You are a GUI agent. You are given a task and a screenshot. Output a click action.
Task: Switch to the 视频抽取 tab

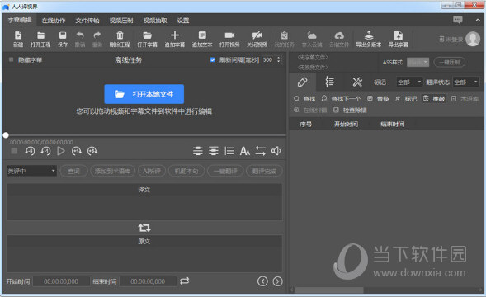[155, 21]
